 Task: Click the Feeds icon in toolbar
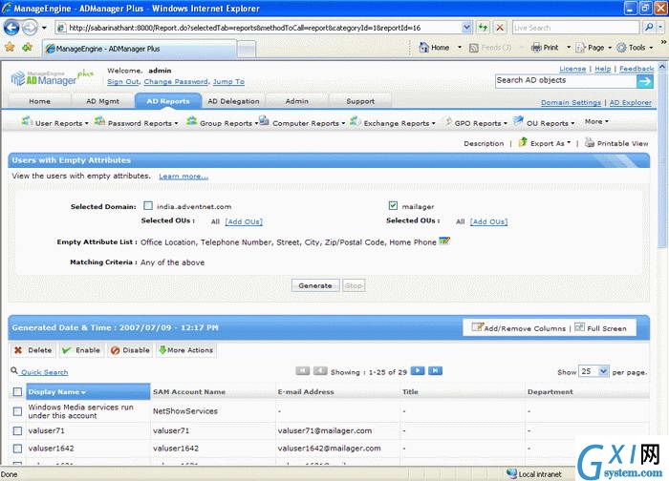[x=474, y=48]
